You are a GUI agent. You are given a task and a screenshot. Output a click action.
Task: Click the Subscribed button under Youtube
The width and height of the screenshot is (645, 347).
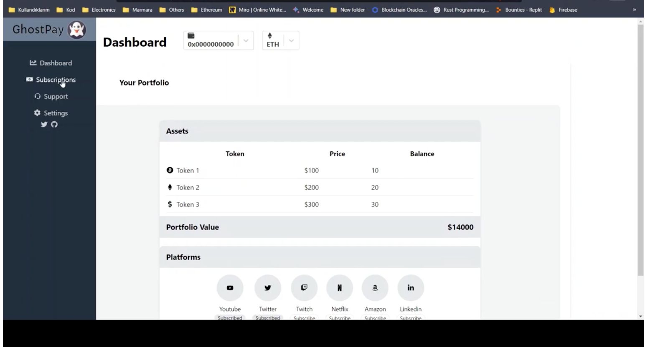click(x=230, y=318)
